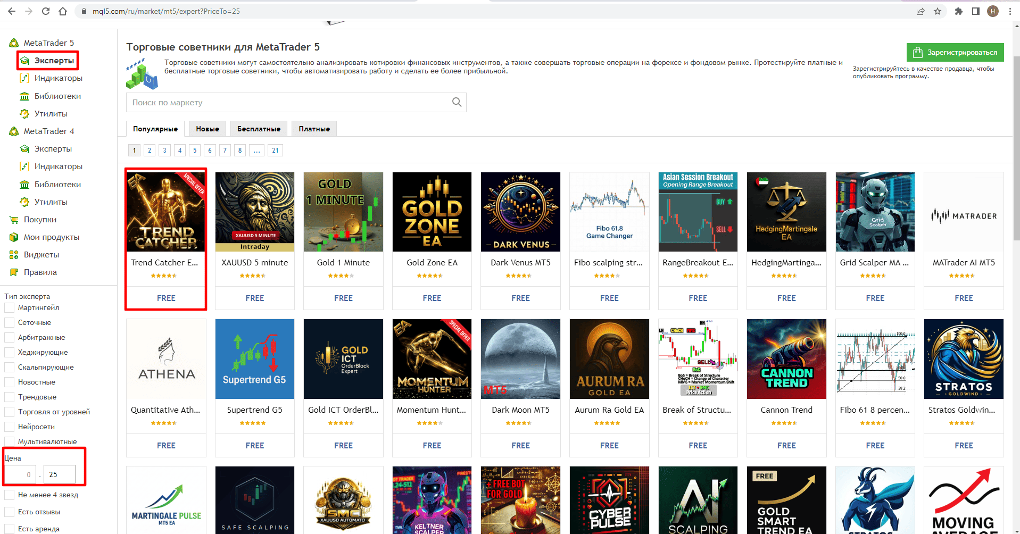Click the MetaTrader 5 section icon
Image resolution: width=1020 pixels, height=534 pixels.
point(14,43)
